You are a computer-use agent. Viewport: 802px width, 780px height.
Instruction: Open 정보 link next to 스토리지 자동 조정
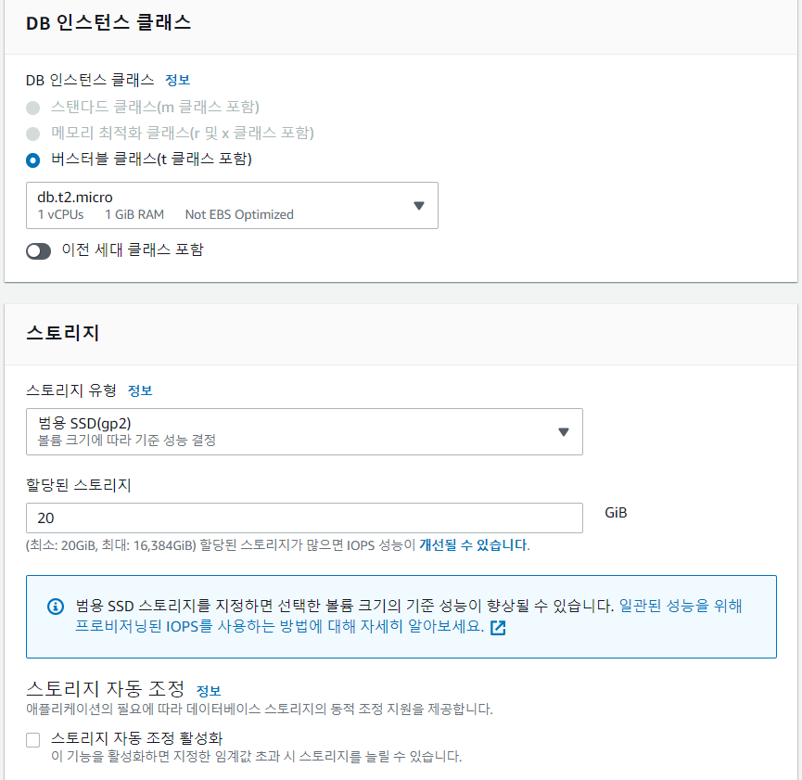[x=209, y=691]
